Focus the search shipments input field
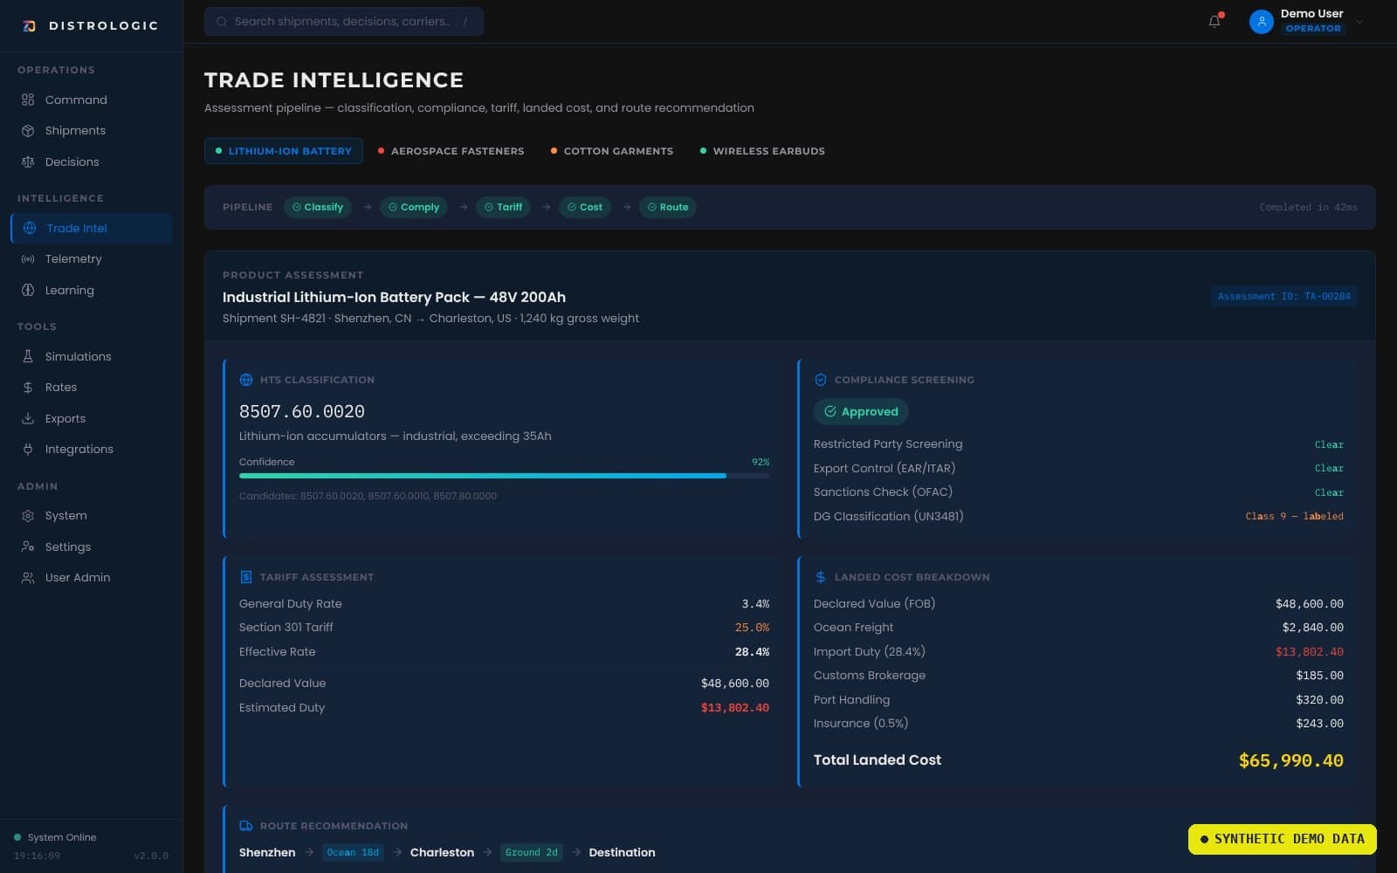1397x873 pixels. (344, 21)
